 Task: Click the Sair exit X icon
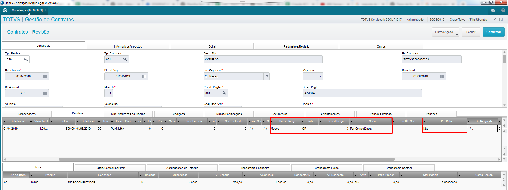point(495,20)
